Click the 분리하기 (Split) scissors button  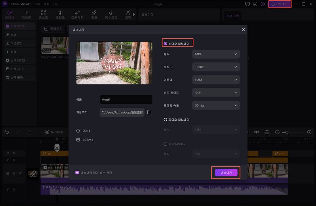click(54, 132)
